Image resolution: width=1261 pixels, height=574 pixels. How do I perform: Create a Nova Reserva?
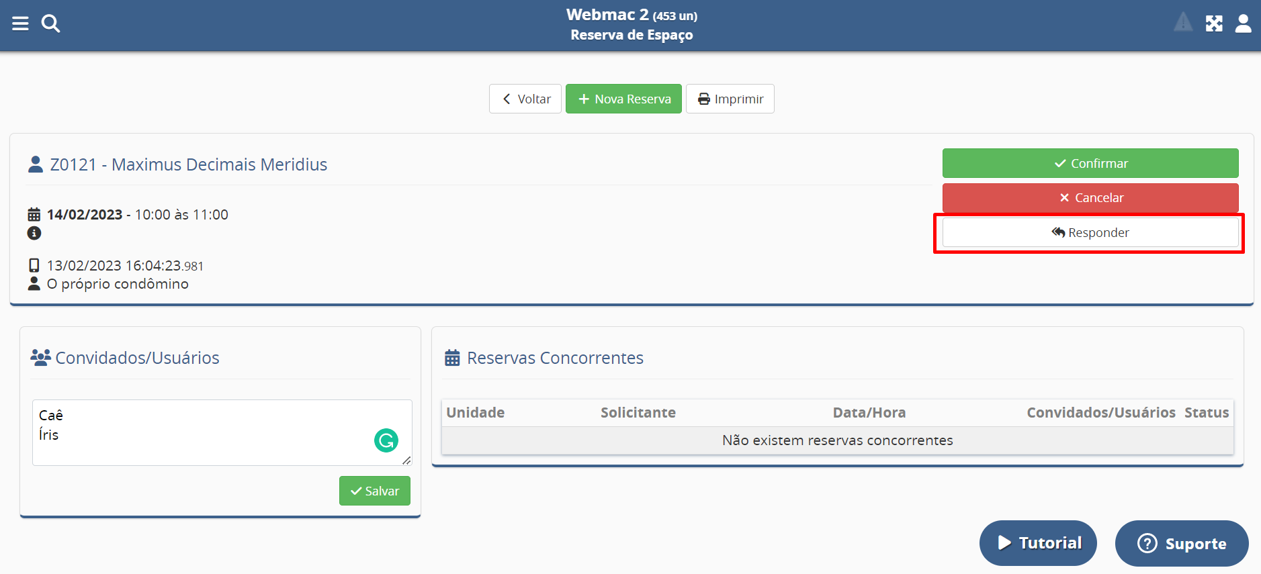(623, 99)
